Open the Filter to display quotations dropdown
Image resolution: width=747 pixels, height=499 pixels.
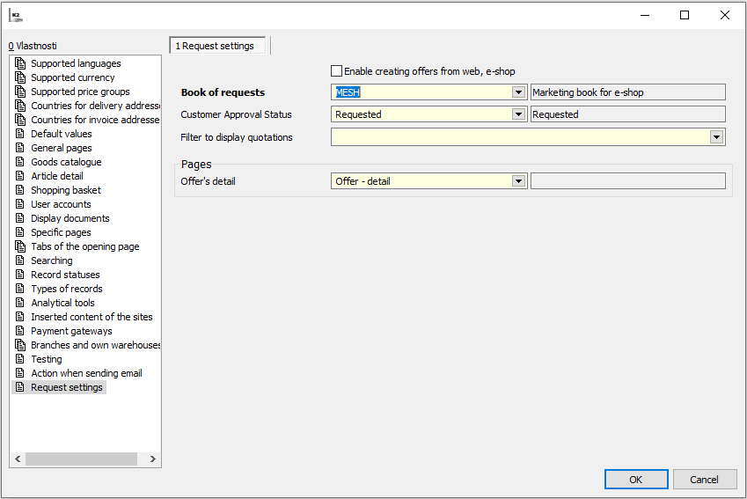point(717,137)
